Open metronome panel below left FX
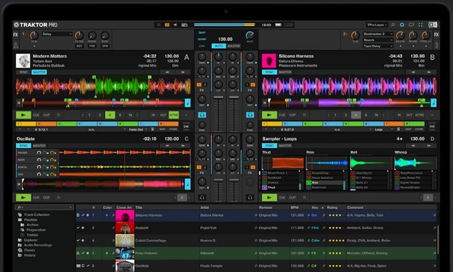Viewport: 453px width, 272px height. [16, 45]
